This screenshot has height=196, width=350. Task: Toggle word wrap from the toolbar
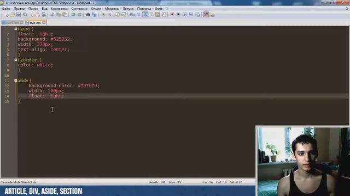[132, 15]
